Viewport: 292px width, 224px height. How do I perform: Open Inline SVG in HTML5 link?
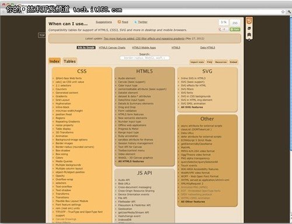tap(193, 78)
